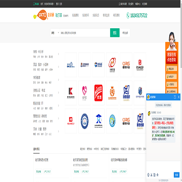This screenshot has height=182, width=182.
Task: Click the phone number 18245175722
Action: (x=139, y=16)
